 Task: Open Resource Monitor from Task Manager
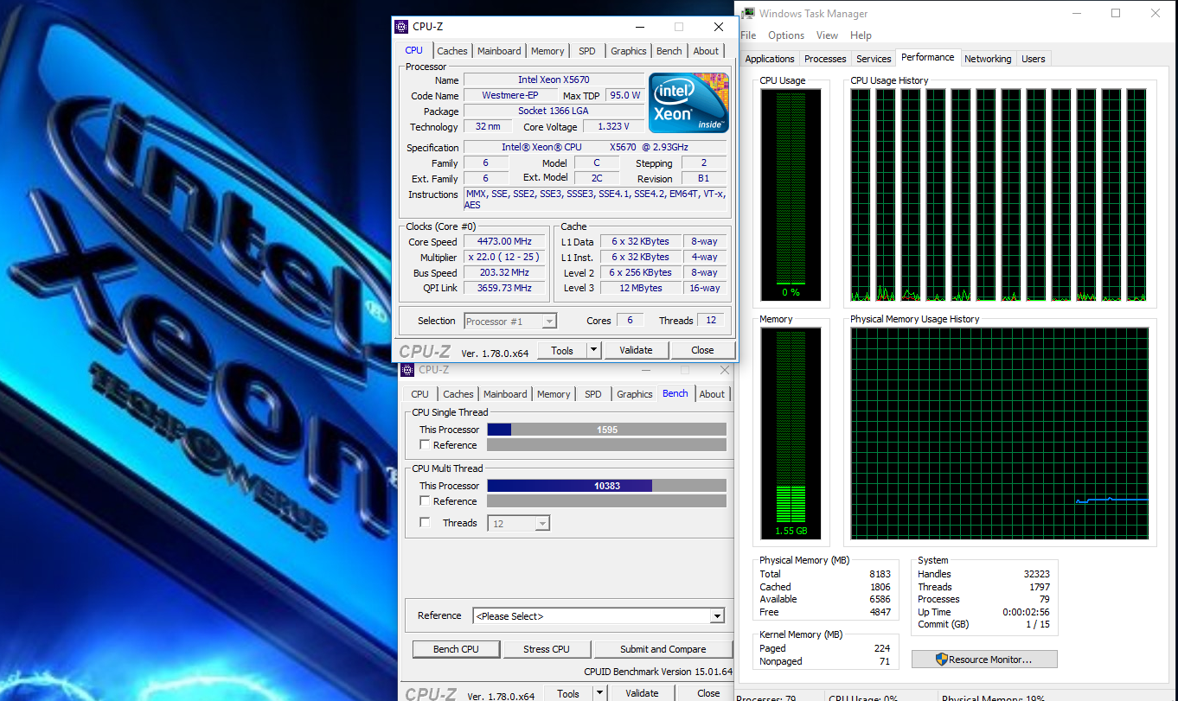point(984,660)
